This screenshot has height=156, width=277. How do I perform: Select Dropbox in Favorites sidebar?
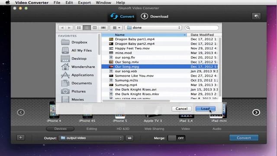tap(74, 42)
